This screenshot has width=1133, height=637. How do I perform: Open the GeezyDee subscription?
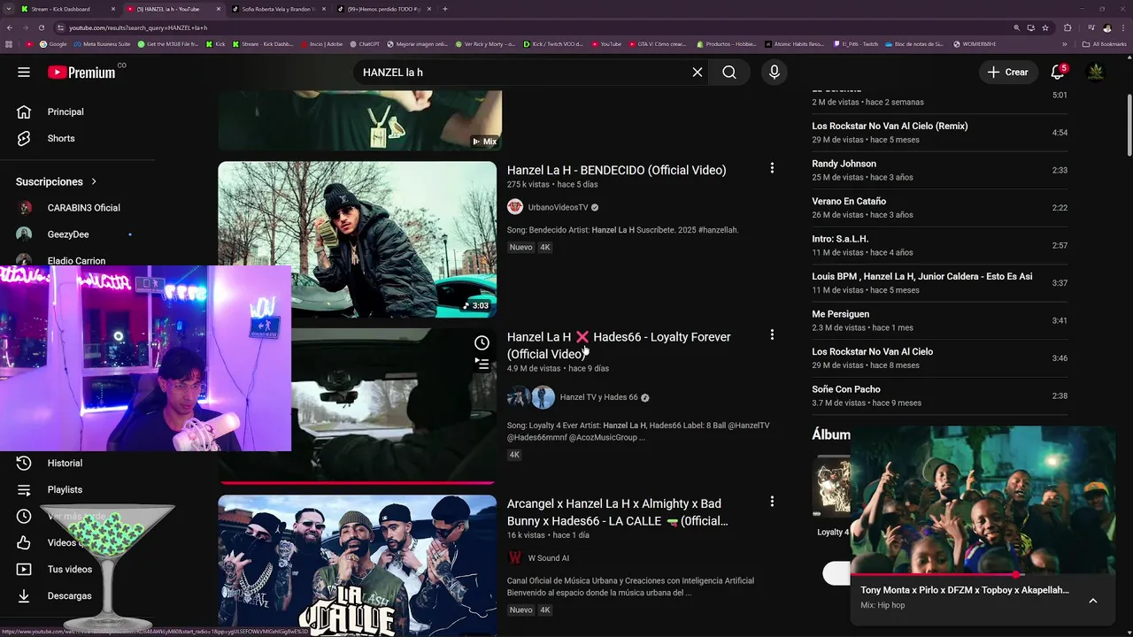point(67,234)
